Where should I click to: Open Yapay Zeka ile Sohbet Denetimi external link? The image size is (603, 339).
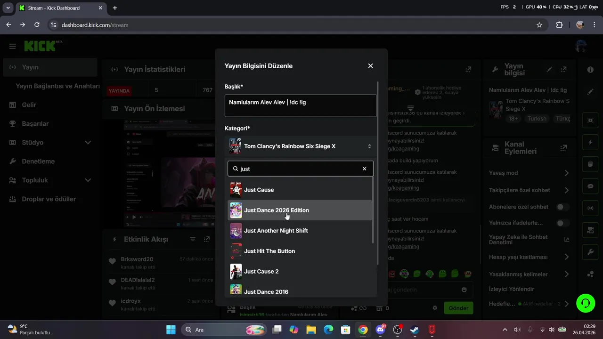(x=567, y=240)
